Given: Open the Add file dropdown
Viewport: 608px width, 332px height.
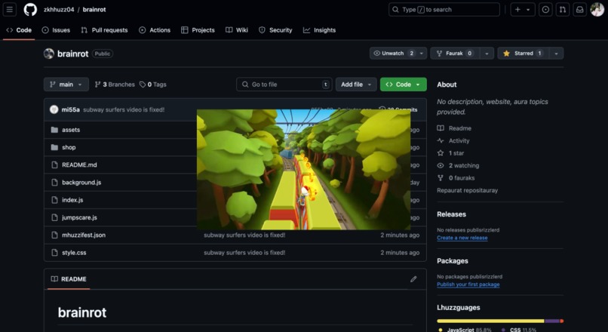Looking at the screenshot, I should click(x=356, y=85).
